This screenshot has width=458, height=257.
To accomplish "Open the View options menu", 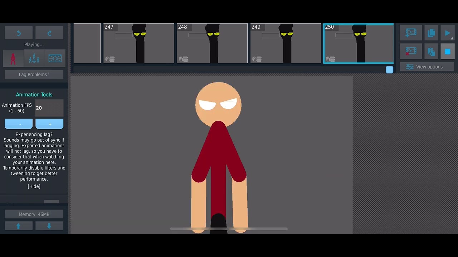I will [427, 67].
